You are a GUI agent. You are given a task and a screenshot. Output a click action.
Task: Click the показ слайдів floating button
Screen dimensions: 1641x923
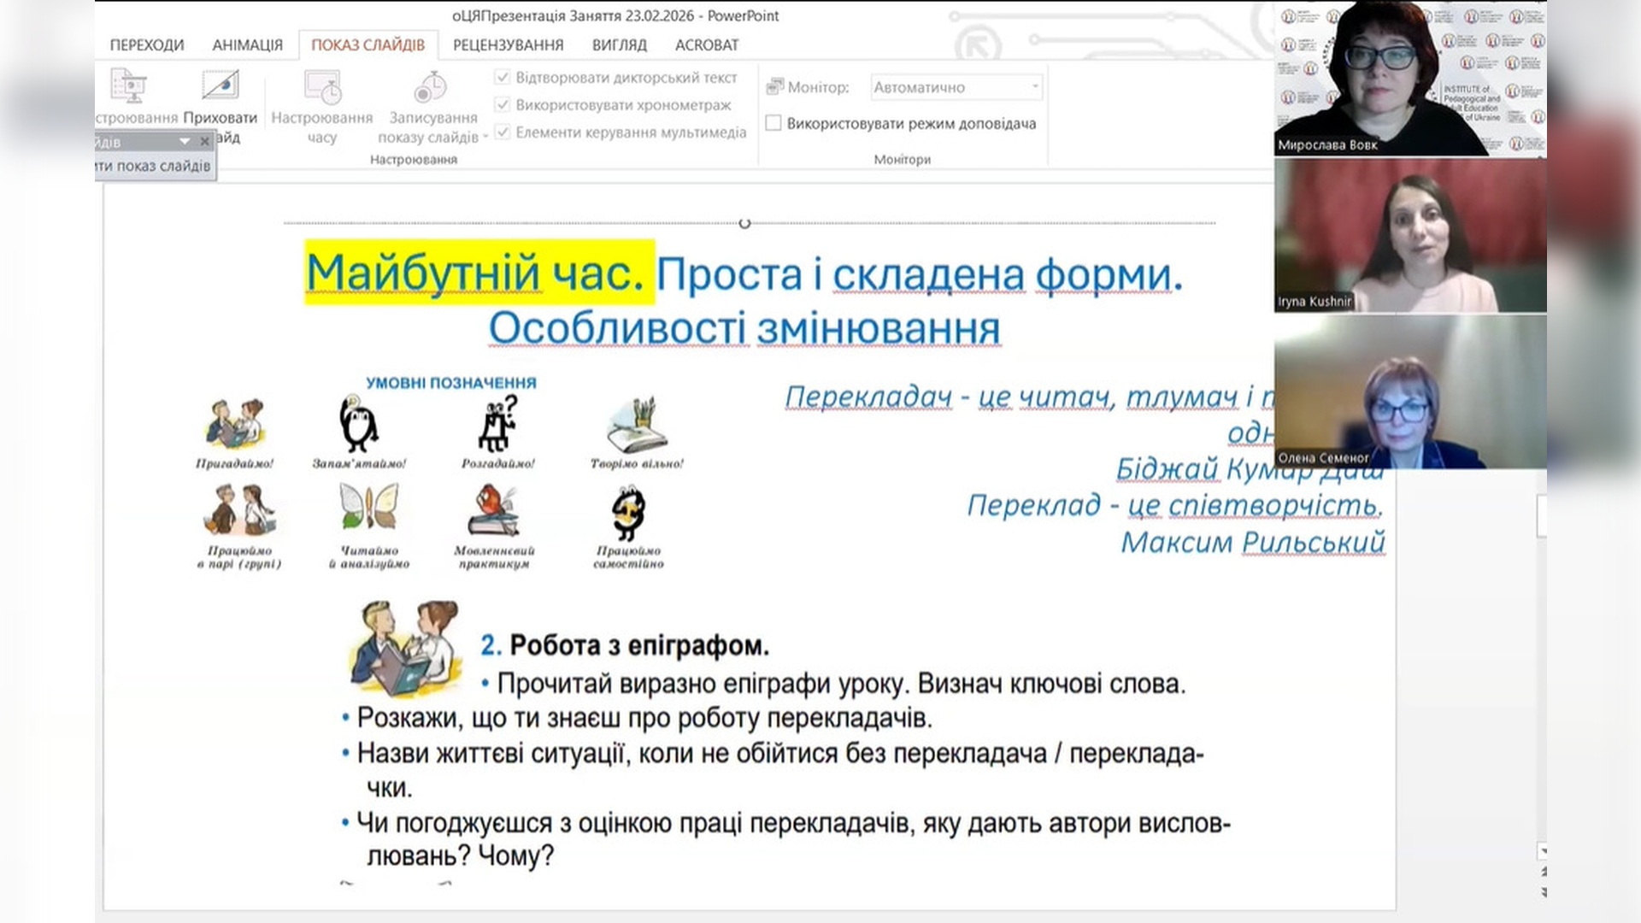coord(154,166)
